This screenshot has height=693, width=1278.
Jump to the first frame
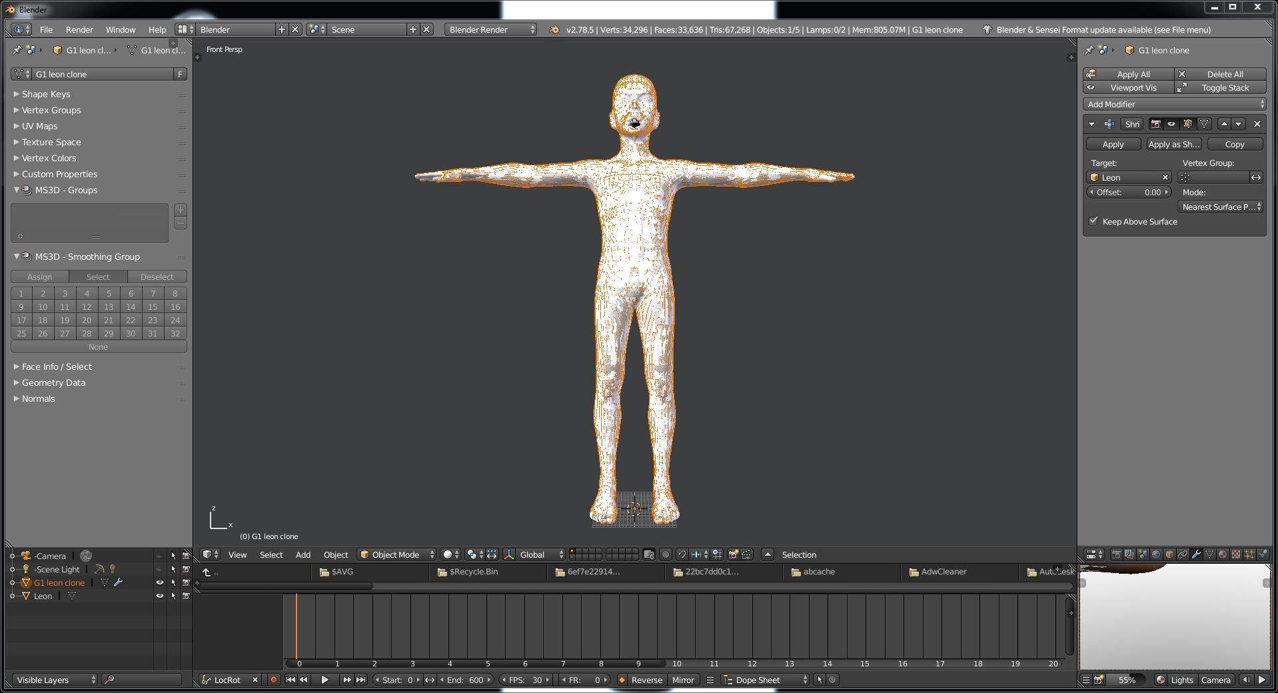click(291, 680)
